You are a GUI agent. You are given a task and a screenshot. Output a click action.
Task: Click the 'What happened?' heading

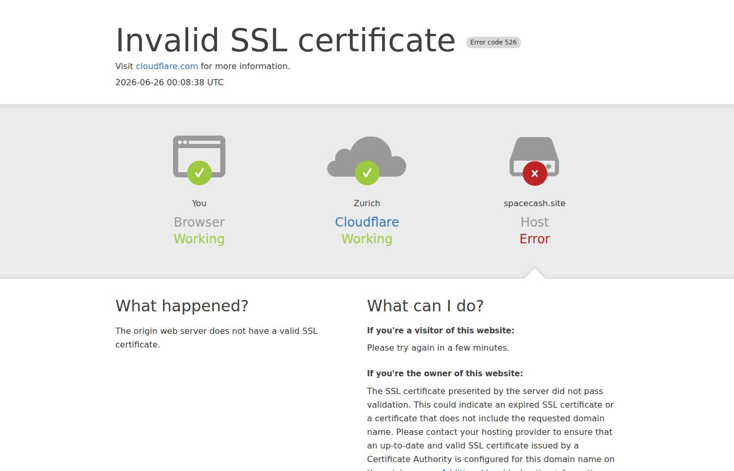coord(182,306)
